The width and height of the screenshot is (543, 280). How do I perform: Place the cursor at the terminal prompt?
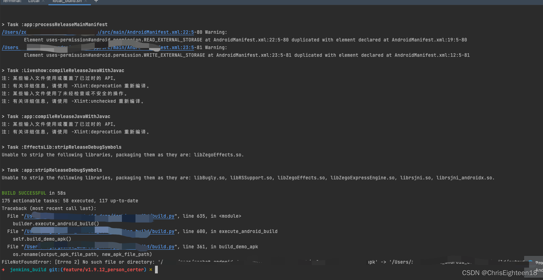coord(157,270)
